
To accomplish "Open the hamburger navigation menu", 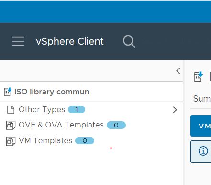I will coord(18,41).
